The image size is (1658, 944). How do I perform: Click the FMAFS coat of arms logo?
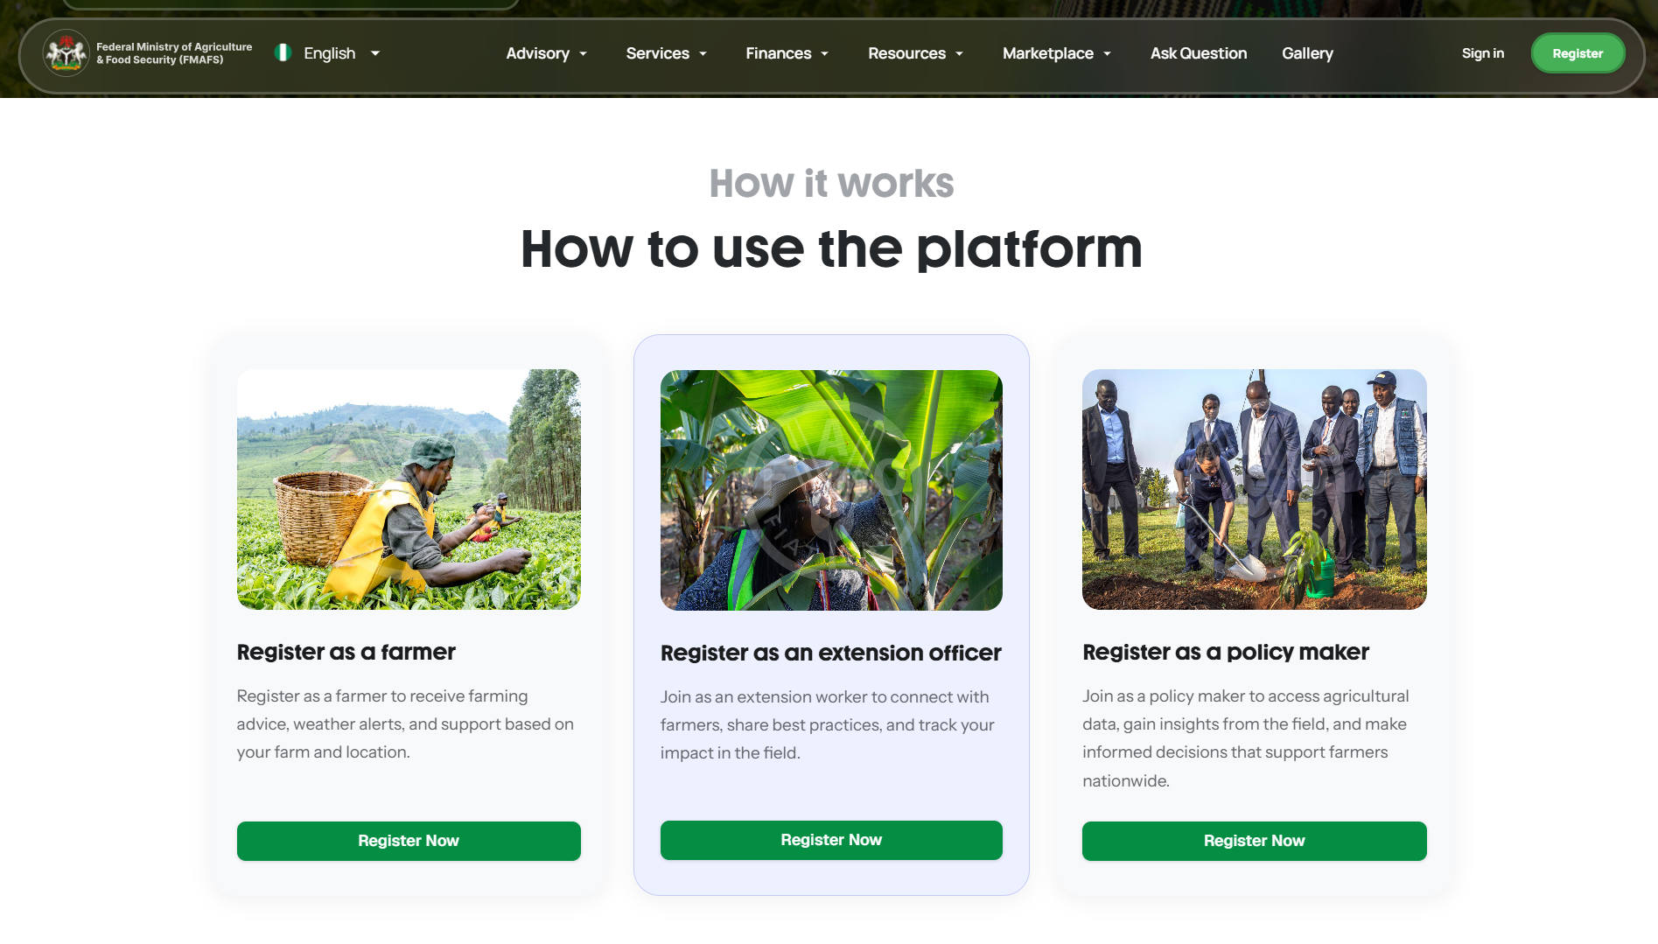coord(66,53)
